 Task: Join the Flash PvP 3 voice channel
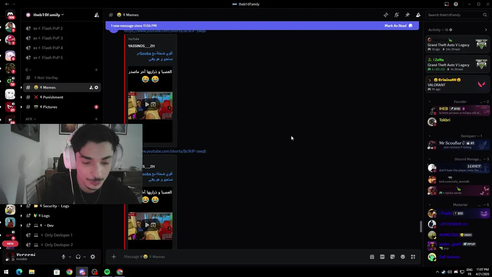(x=61, y=38)
